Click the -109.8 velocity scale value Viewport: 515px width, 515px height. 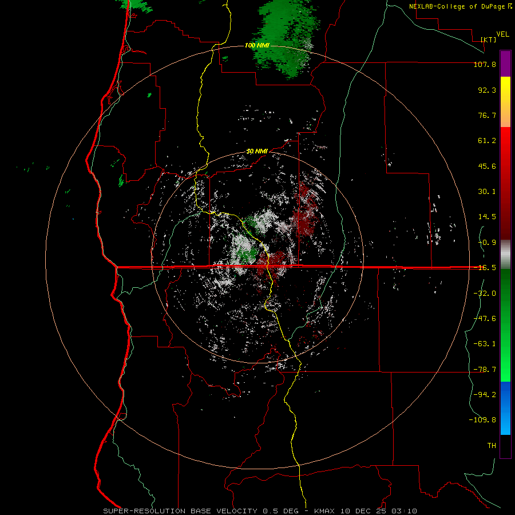(x=482, y=420)
